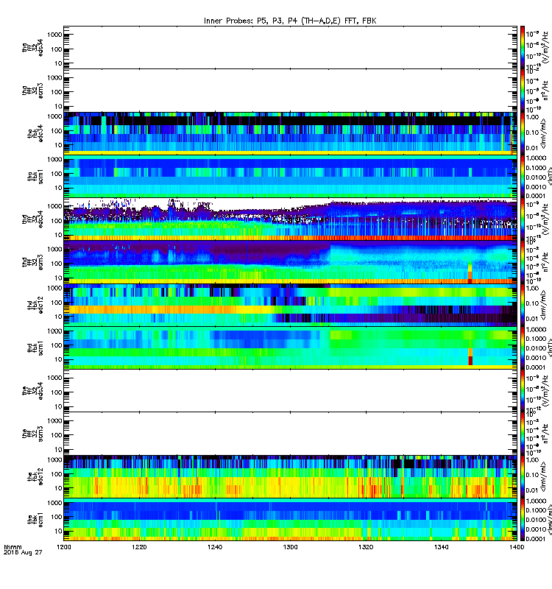Click the 'the fbk scm1' panel label

[x=35, y=519]
